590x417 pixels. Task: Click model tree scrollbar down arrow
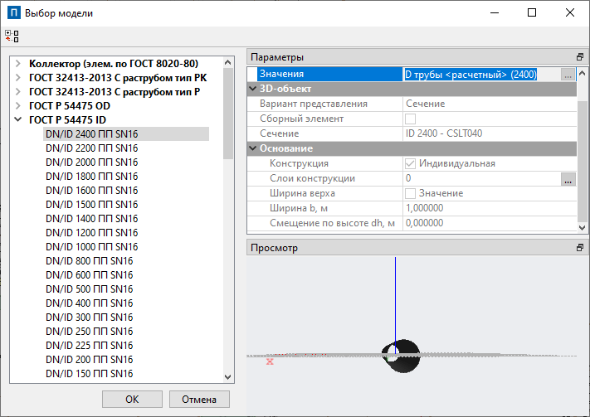[228, 376]
